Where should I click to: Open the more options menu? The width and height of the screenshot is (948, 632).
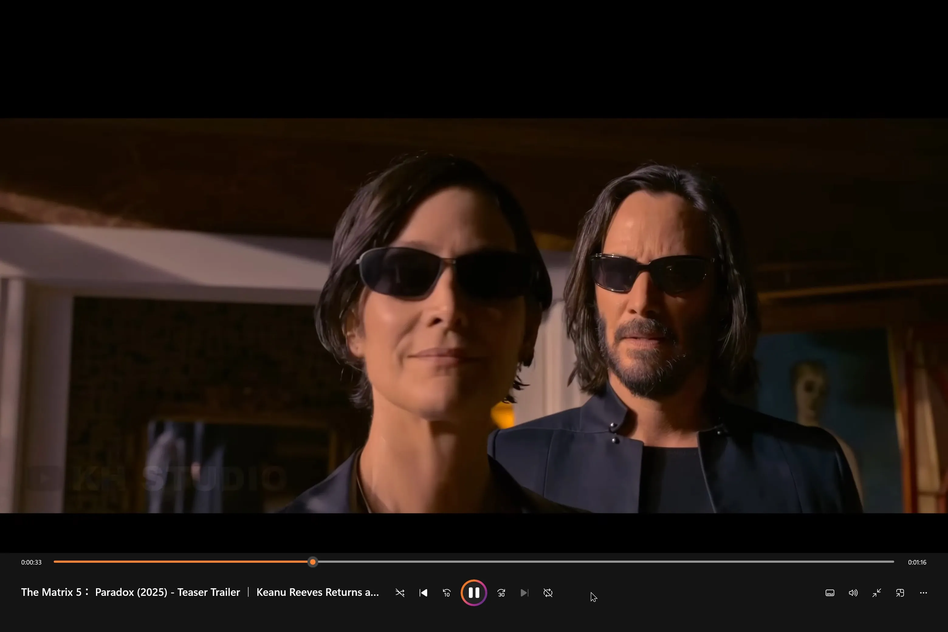point(923,593)
